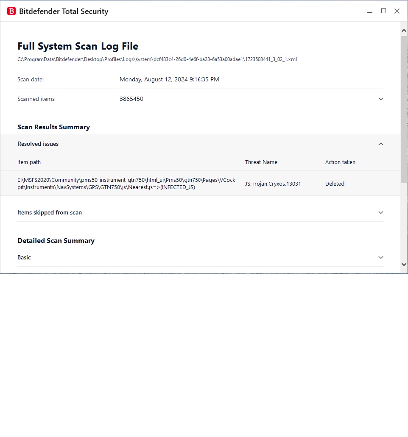Click the vertical scrollbar thumb
The image size is (408, 437).
click(x=404, y=109)
